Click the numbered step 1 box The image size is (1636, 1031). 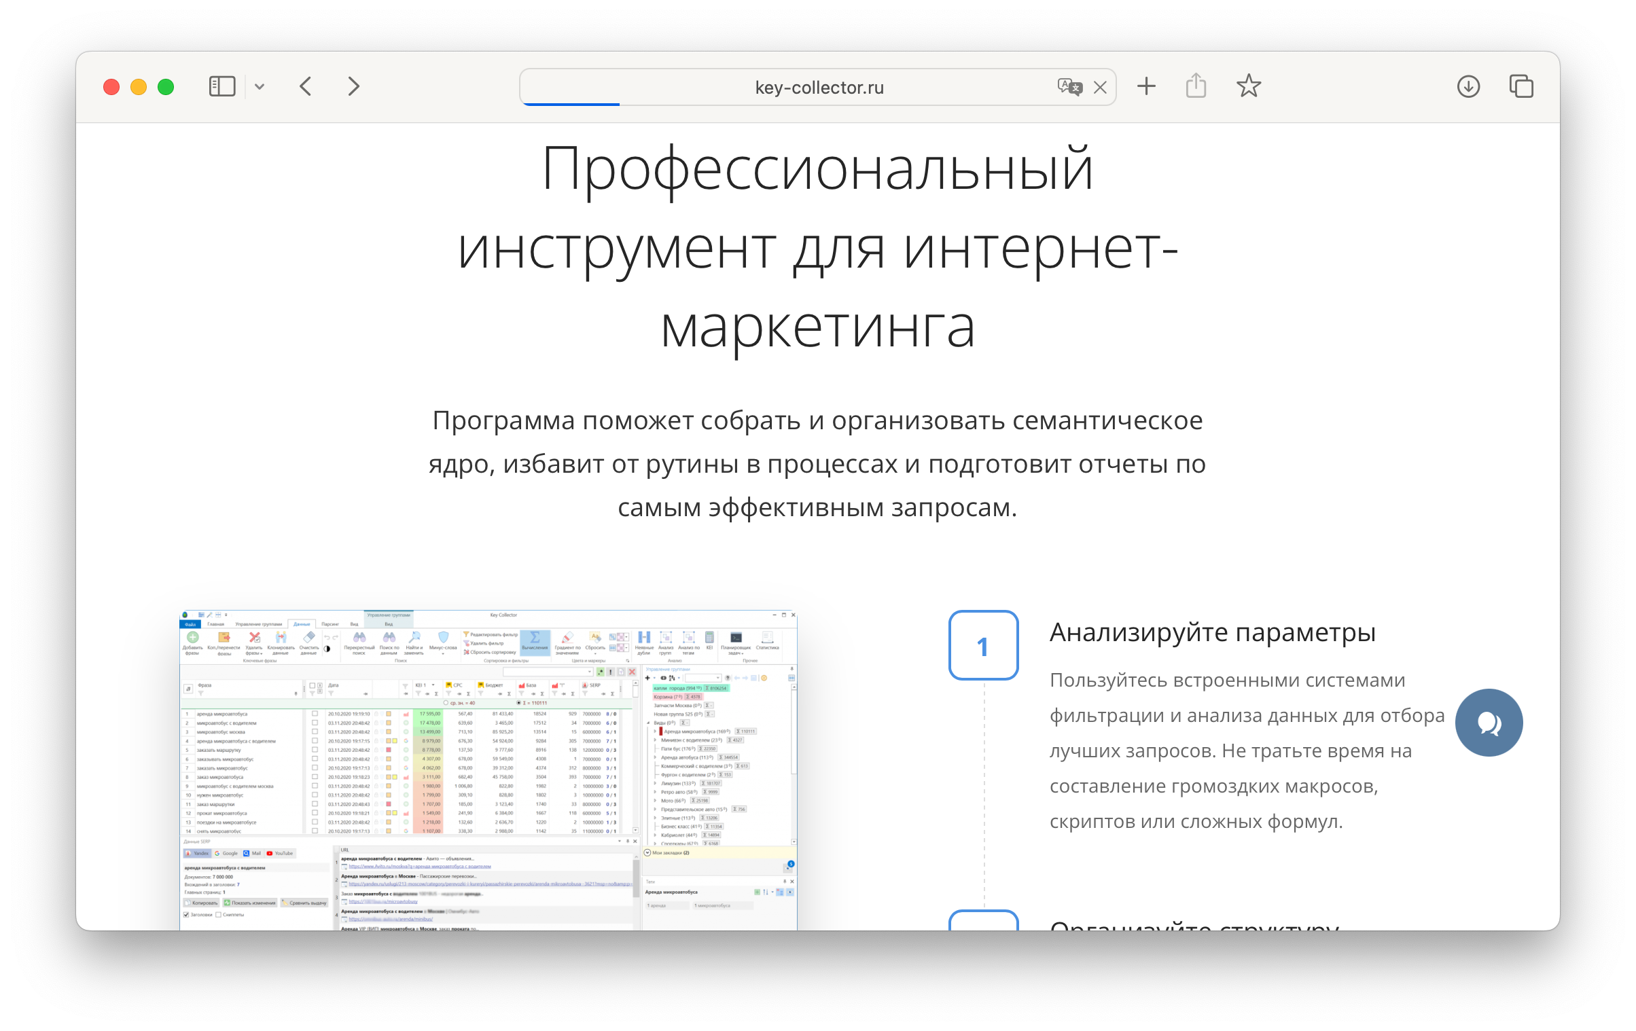point(983,645)
